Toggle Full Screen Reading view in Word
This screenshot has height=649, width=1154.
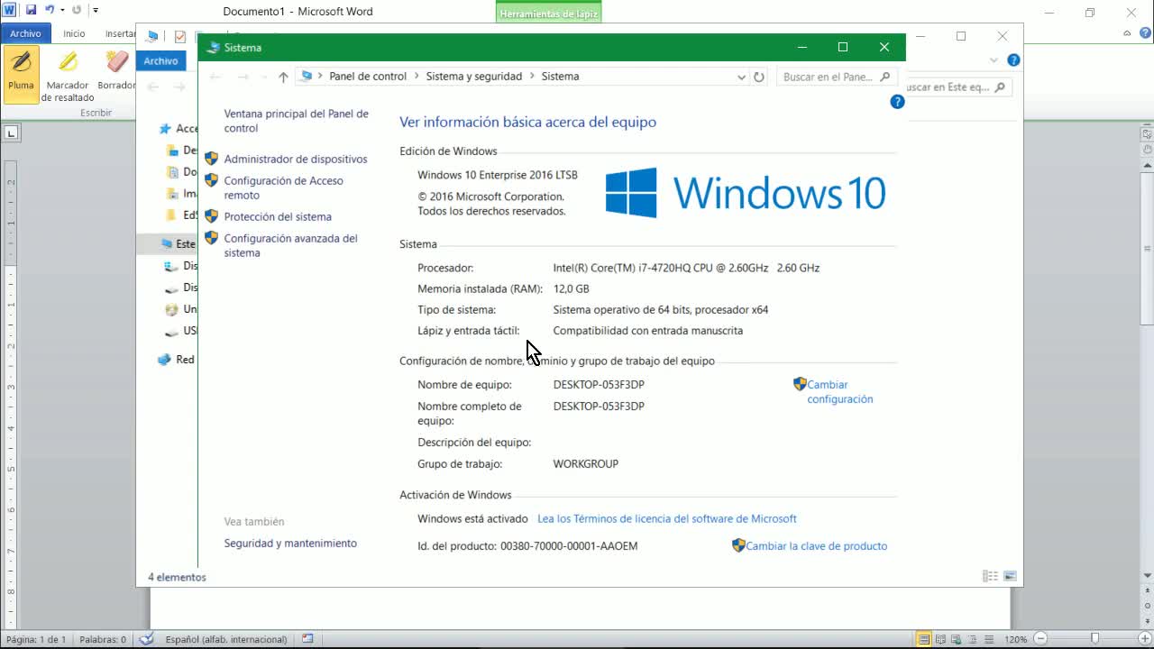[x=942, y=639]
